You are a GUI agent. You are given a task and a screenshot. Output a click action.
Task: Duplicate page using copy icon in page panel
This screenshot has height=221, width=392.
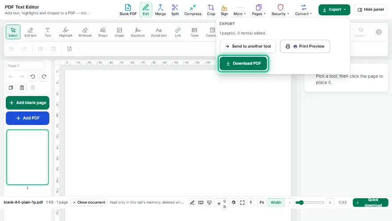11,88
